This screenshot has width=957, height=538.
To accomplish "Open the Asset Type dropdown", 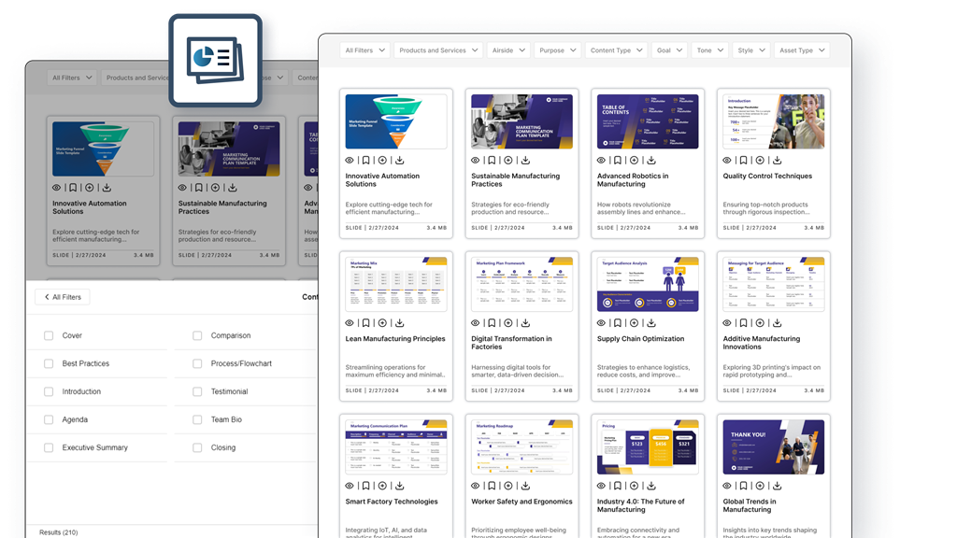I will [x=801, y=50].
